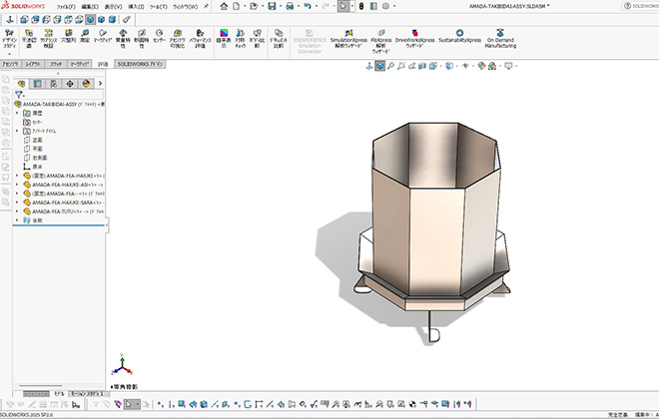
Task: Expand the AMADA-FEA-TUTU component node
Action: 18,211
